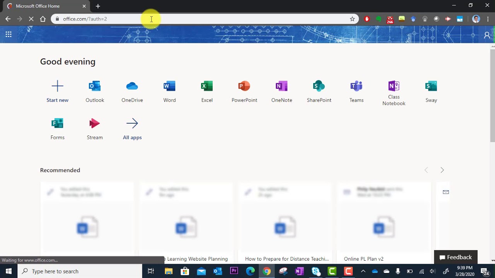495x278 pixels.
Task: Stop page loading with the X button
Action: pos(31,19)
